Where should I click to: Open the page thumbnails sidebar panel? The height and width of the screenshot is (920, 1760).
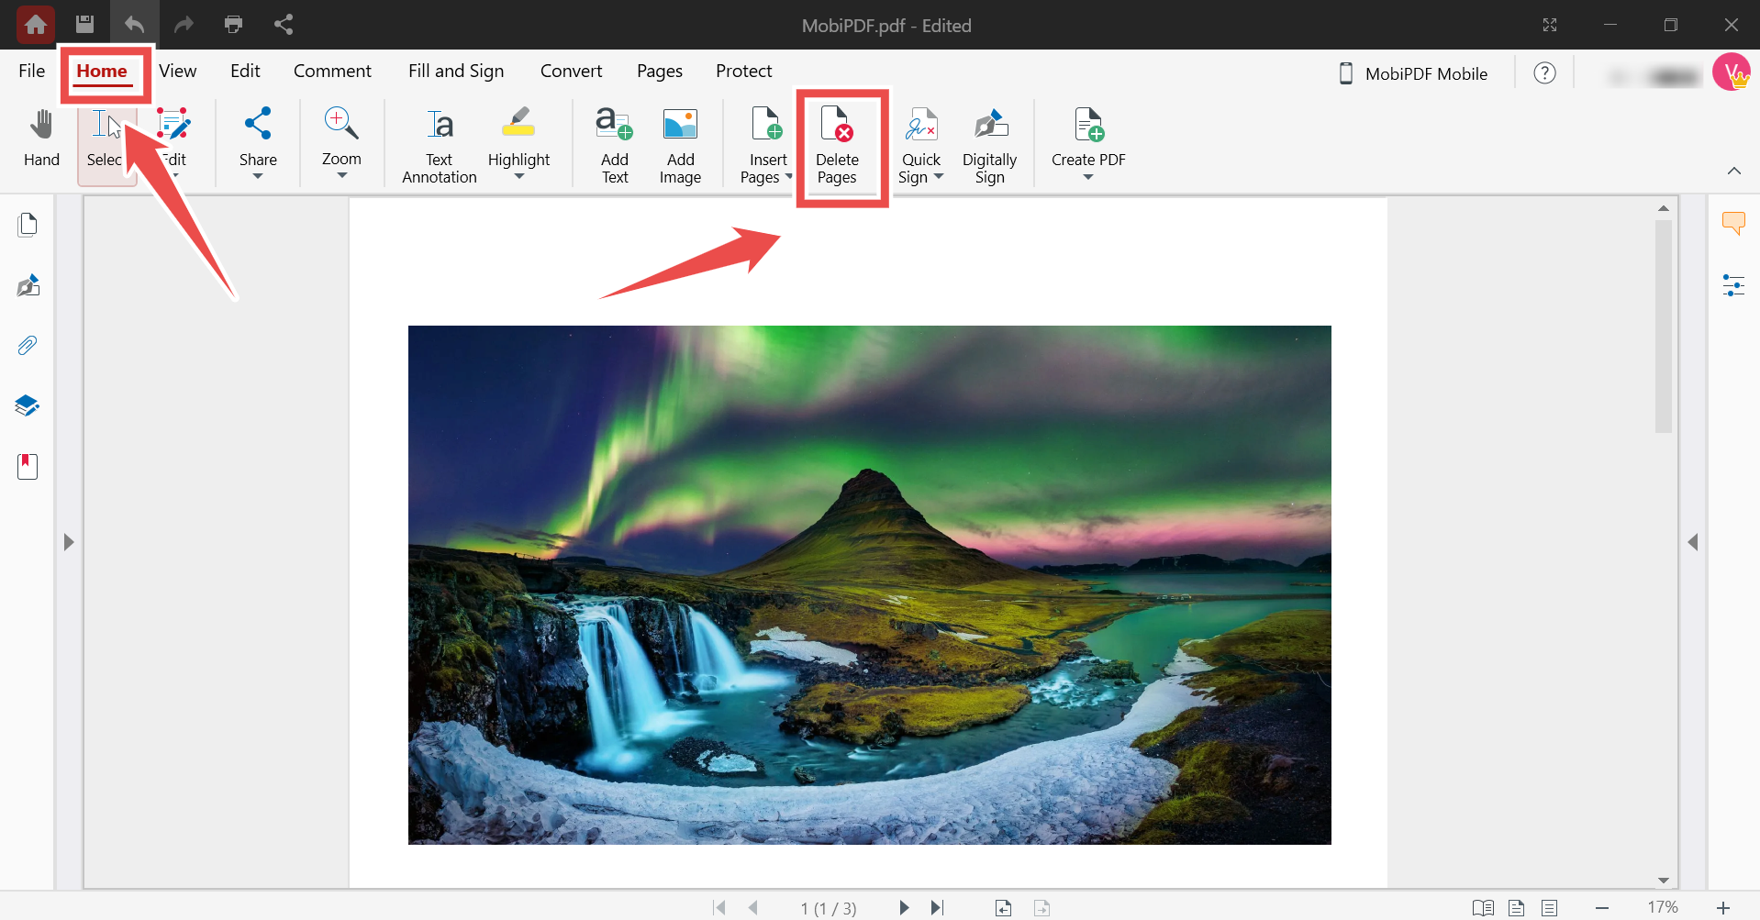pyautogui.click(x=28, y=225)
